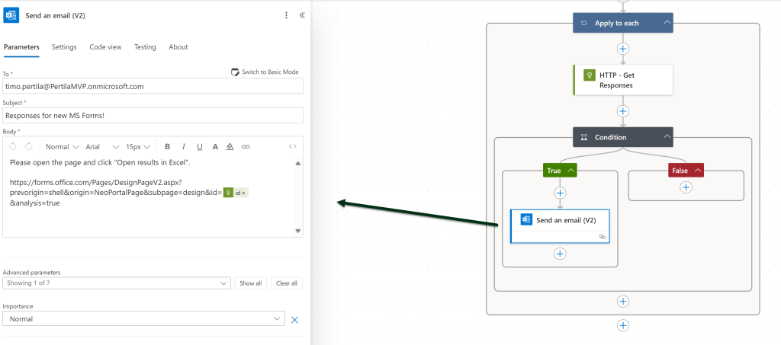
Task: Click the insert link icon
Action: (246, 147)
